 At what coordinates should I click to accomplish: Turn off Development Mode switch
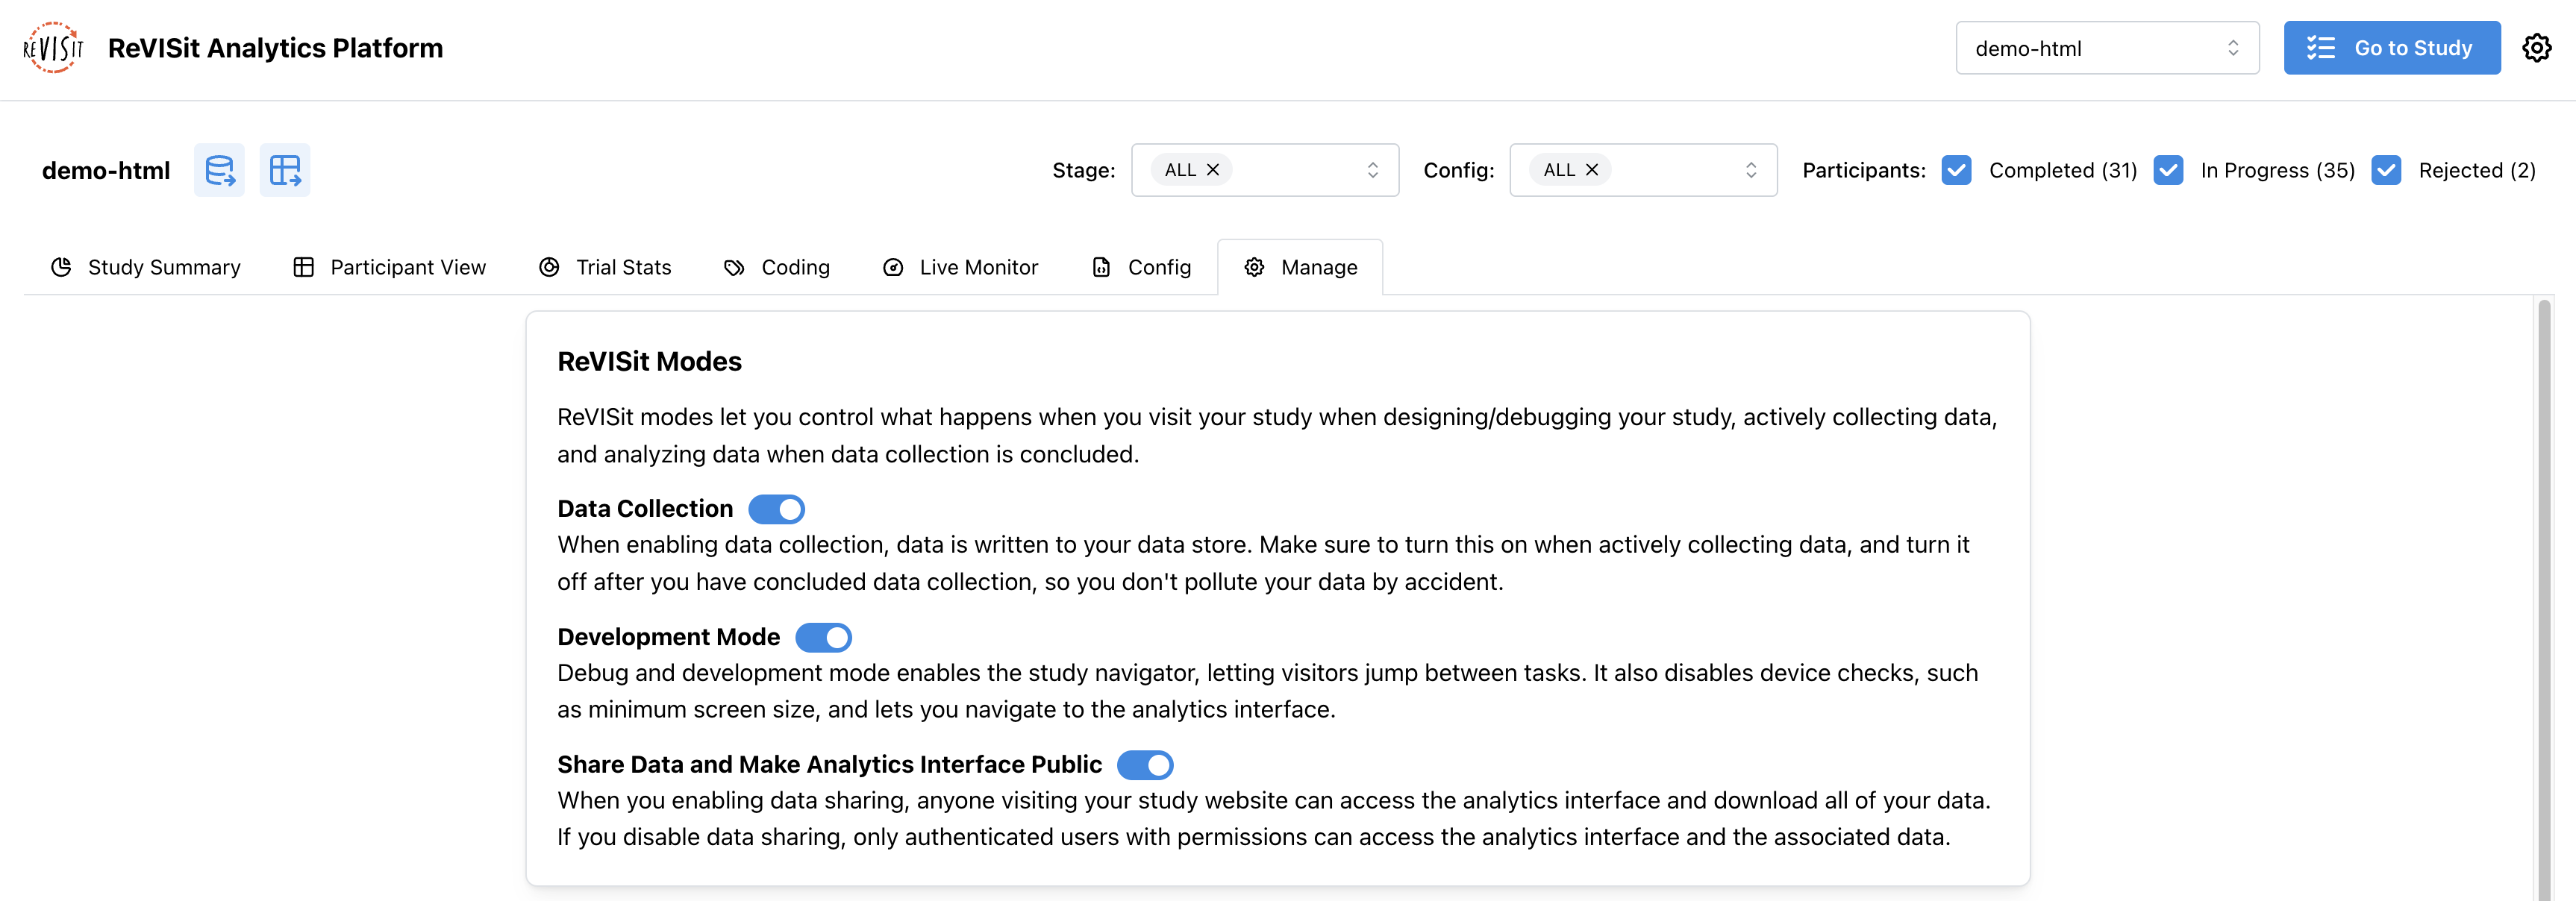pos(823,637)
